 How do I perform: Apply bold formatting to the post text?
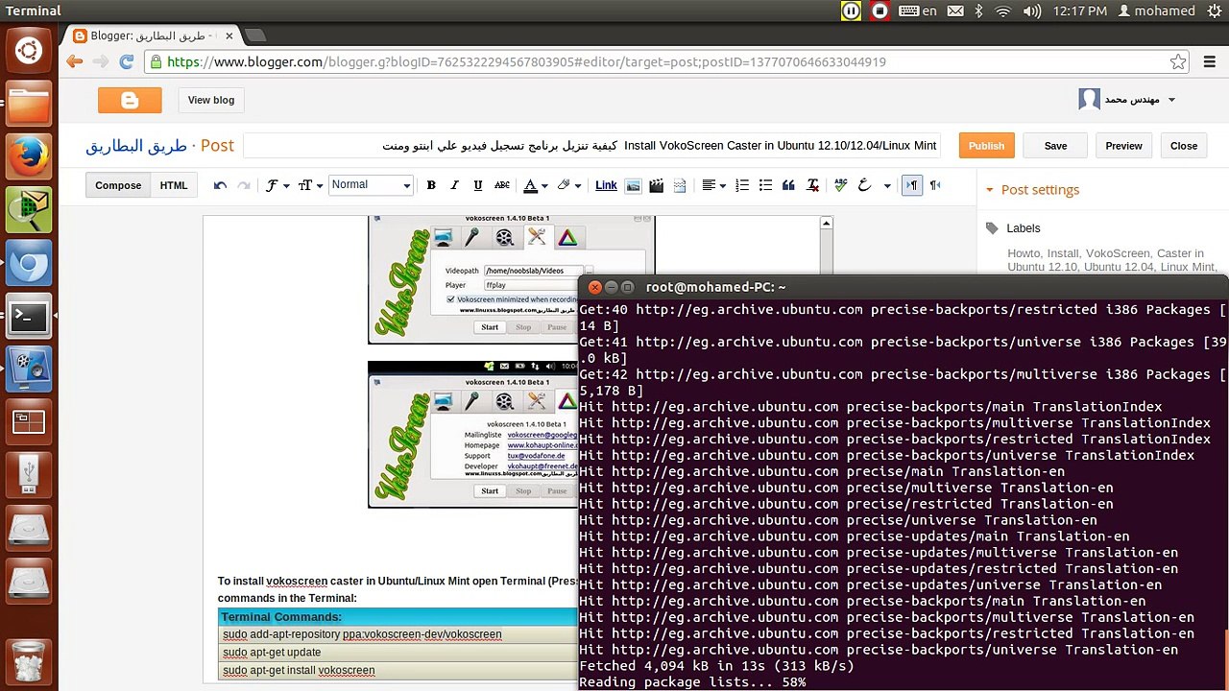point(431,185)
